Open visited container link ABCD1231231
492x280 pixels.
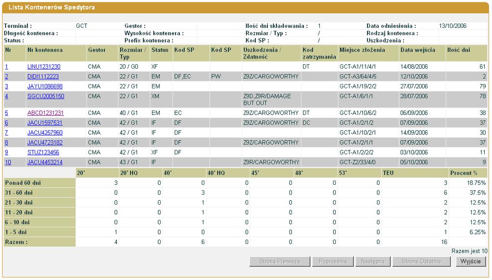point(46,113)
